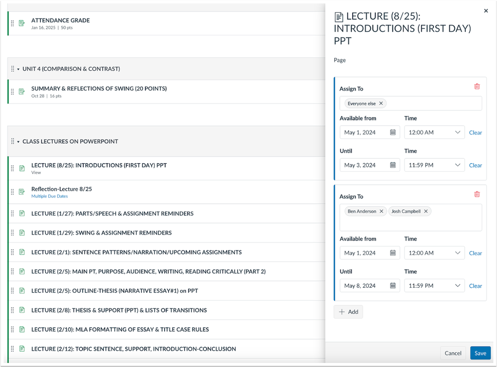Image resolution: width=497 pixels, height=367 pixels.
Task: Open LECTURE (2/8): THESIS & SUPPORT page
Action: point(119,310)
